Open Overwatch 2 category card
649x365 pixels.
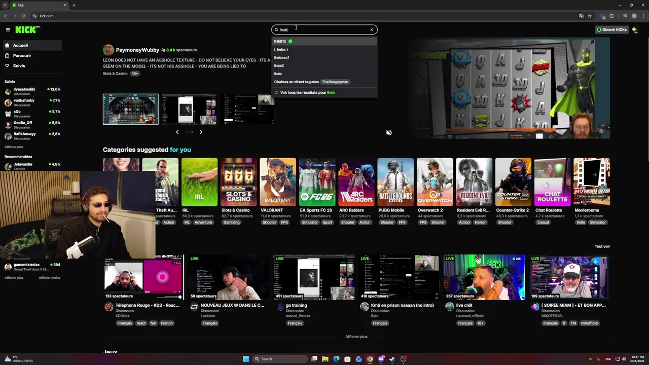tap(435, 182)
